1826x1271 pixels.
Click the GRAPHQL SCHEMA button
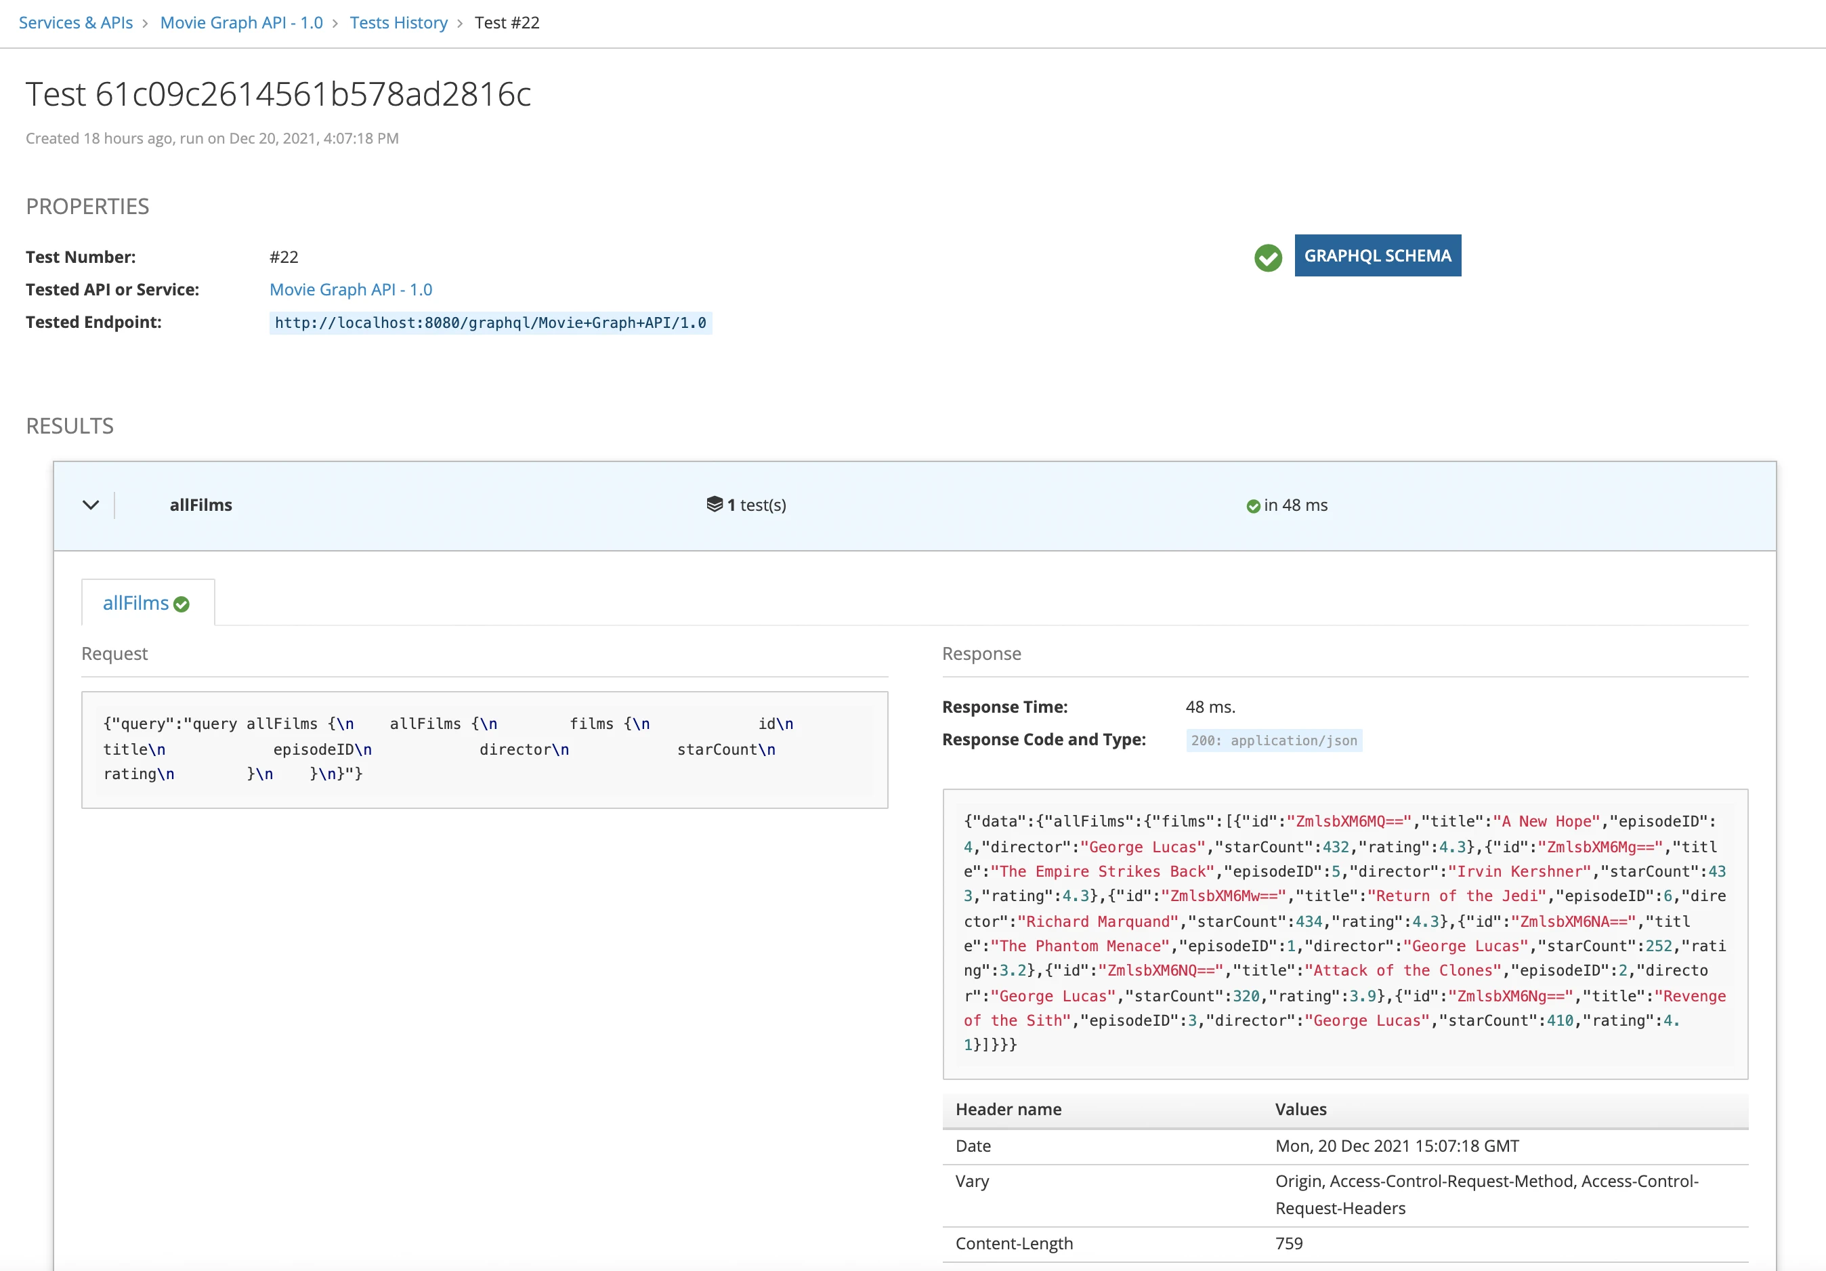coord(1377,255)
